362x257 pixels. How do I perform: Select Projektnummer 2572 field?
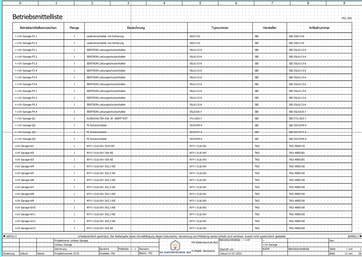67,253
